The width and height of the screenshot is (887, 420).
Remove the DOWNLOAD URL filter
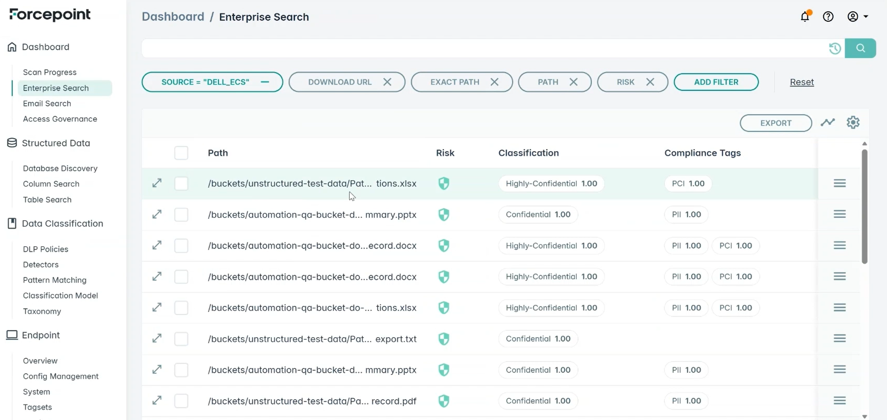point(387,82)
